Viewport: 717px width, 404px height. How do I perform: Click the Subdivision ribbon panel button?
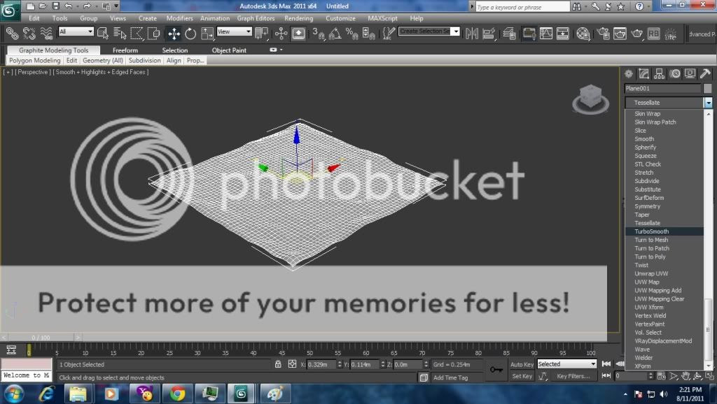(144, 60)
